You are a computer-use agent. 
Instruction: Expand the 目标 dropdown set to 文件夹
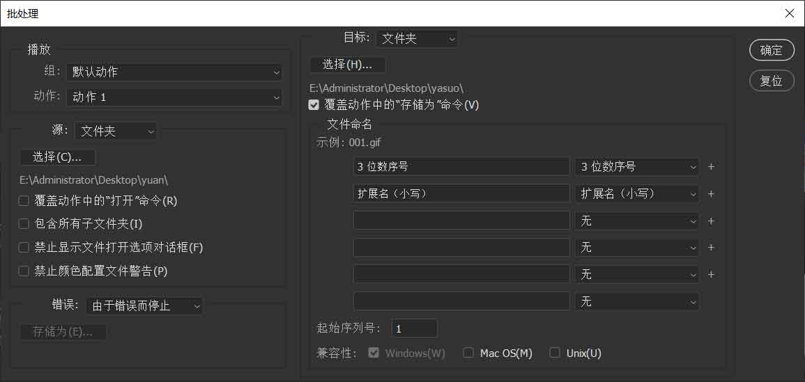pos(417,39)
